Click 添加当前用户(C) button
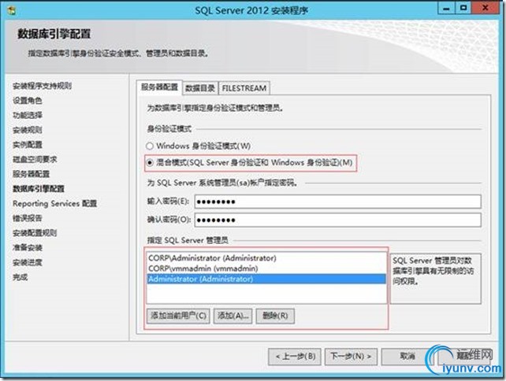 coord(178,316)
